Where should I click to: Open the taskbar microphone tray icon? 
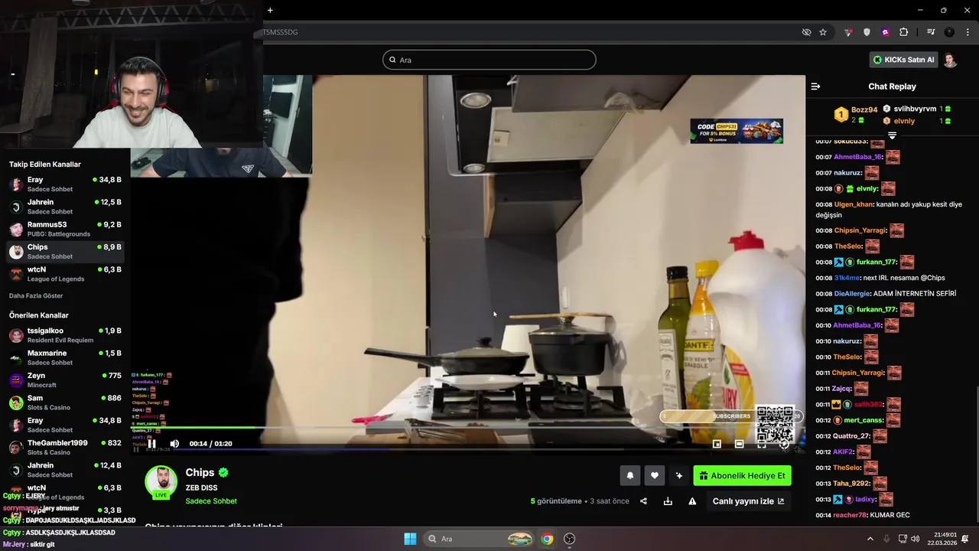[x=887, y=539]
